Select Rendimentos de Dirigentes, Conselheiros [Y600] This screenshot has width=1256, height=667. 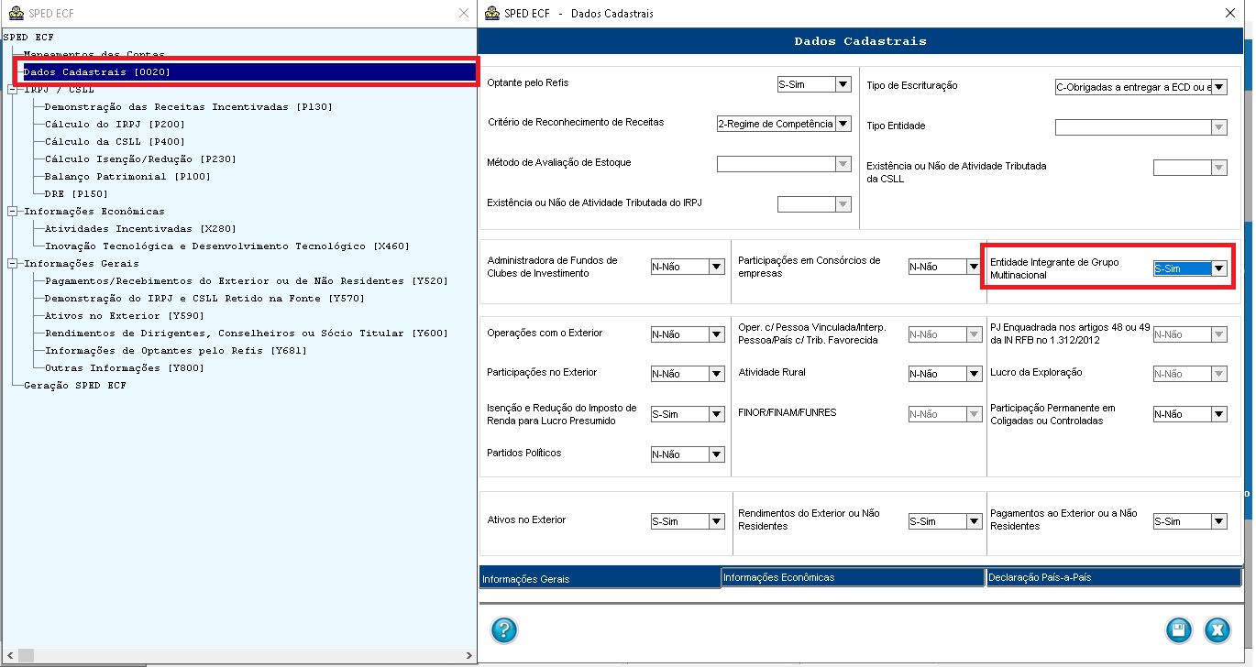[247, 333]
